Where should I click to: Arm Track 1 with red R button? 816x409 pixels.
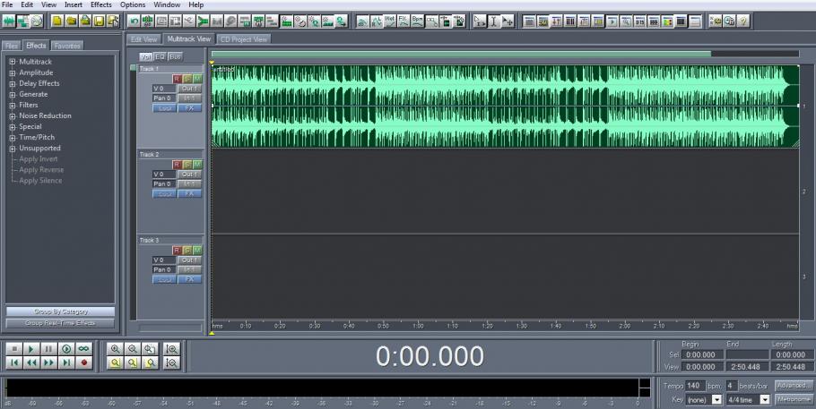[178, 79]
